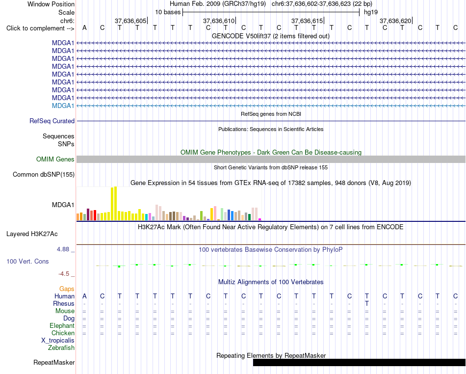The image size is (466, 374).
Task: Click the magenta bar ending the GTEx chart
Action: (x=260, y=219)
